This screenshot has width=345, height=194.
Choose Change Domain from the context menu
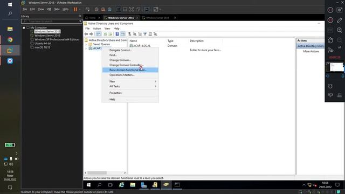130,60
